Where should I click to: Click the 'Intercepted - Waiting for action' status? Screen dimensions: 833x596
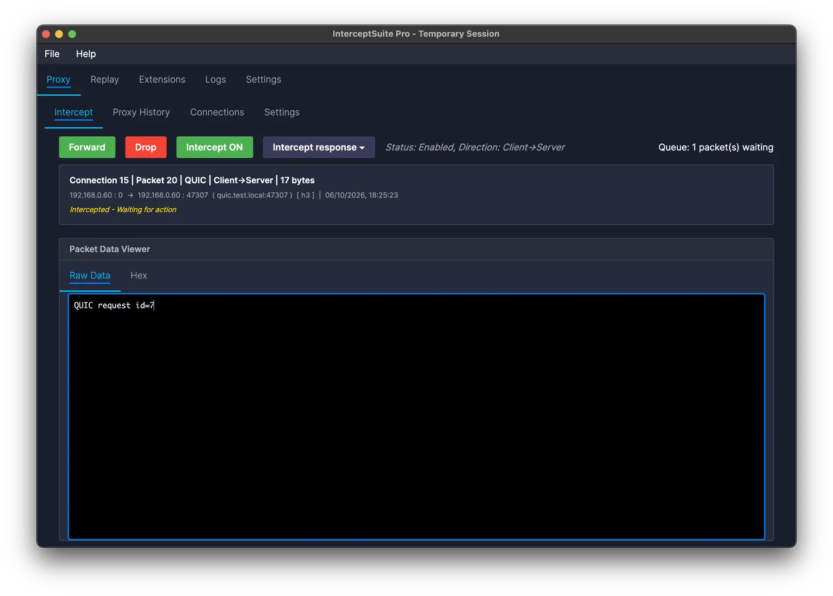point(123,210)
